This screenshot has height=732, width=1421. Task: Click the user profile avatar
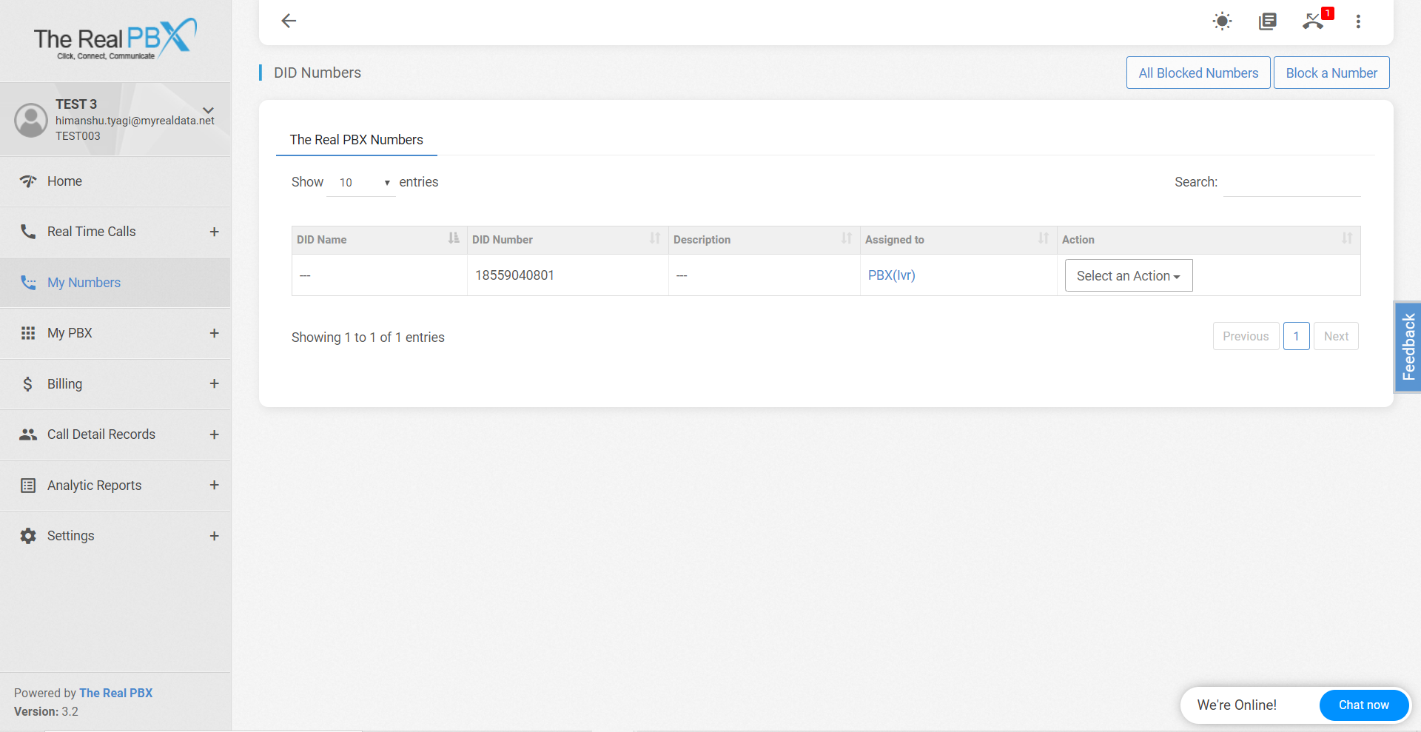click(x=31, y=120)
